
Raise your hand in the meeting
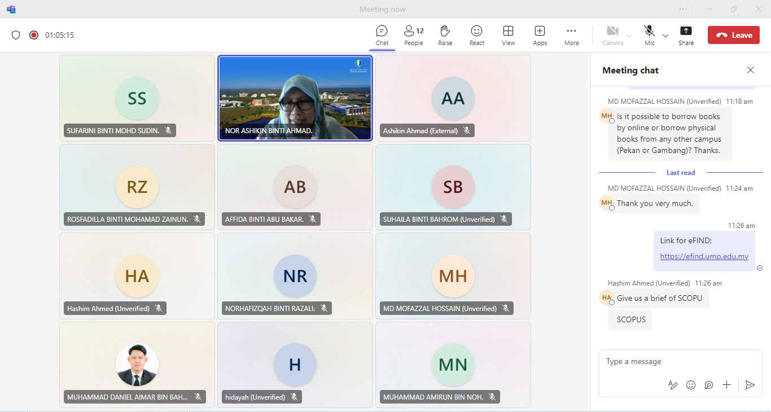pos(445,35)
